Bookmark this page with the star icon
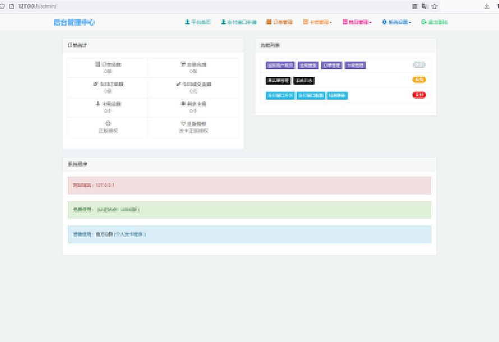This screenshot has width=499, height=342. click(434, 6)
